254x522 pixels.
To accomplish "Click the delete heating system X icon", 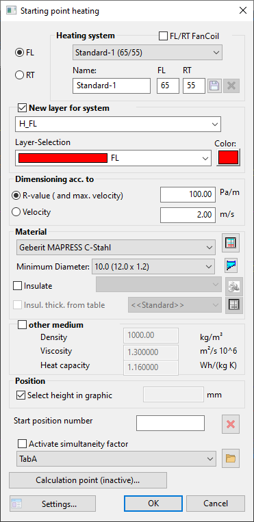I will coord(231,86).
